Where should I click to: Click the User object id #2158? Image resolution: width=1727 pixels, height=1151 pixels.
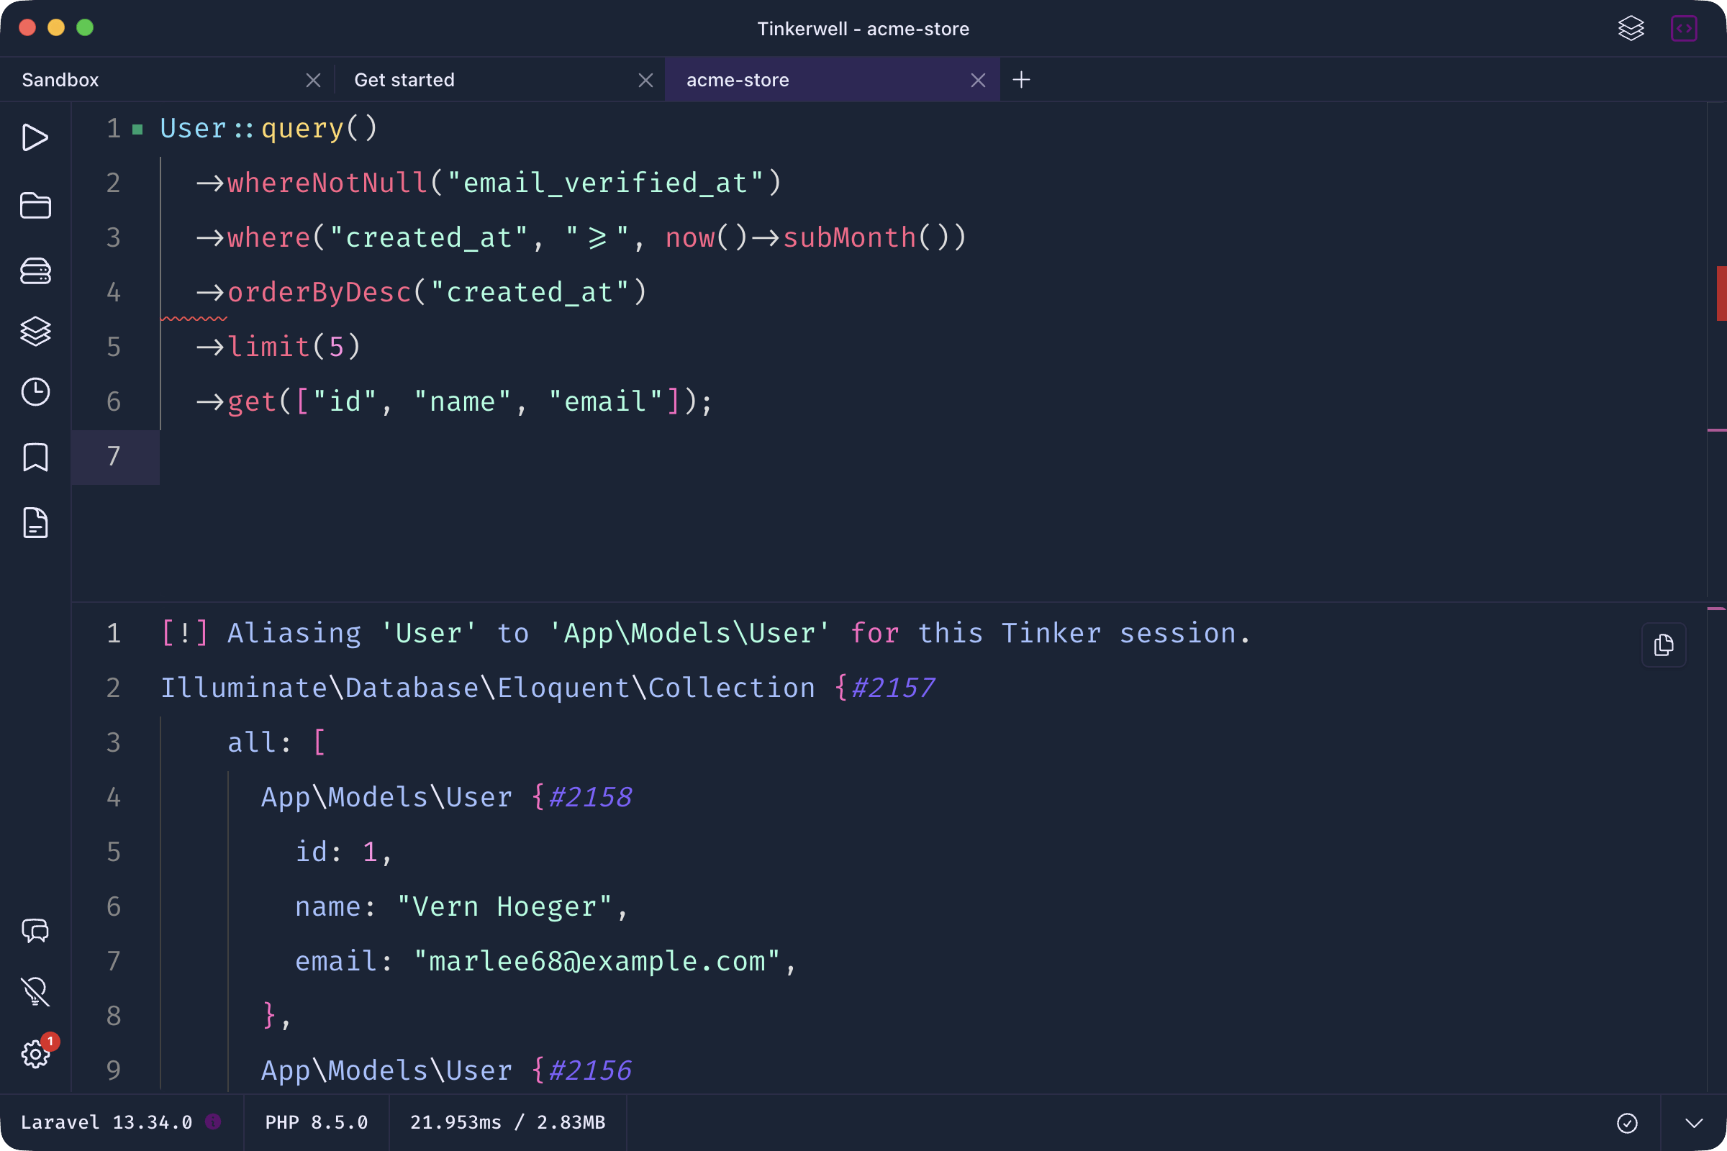pyautogui.click(x=589, y=797)
